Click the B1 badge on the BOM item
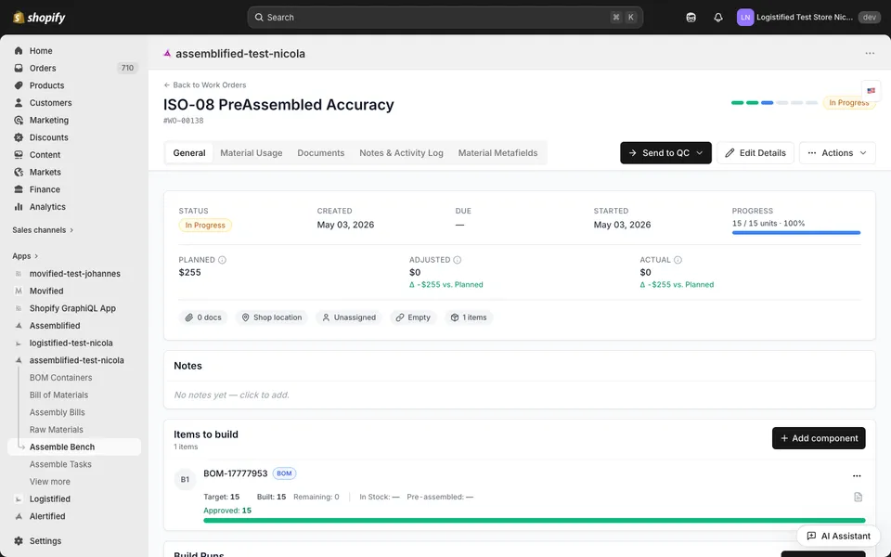This screenshot has height=557, width=891. (185, 480)
